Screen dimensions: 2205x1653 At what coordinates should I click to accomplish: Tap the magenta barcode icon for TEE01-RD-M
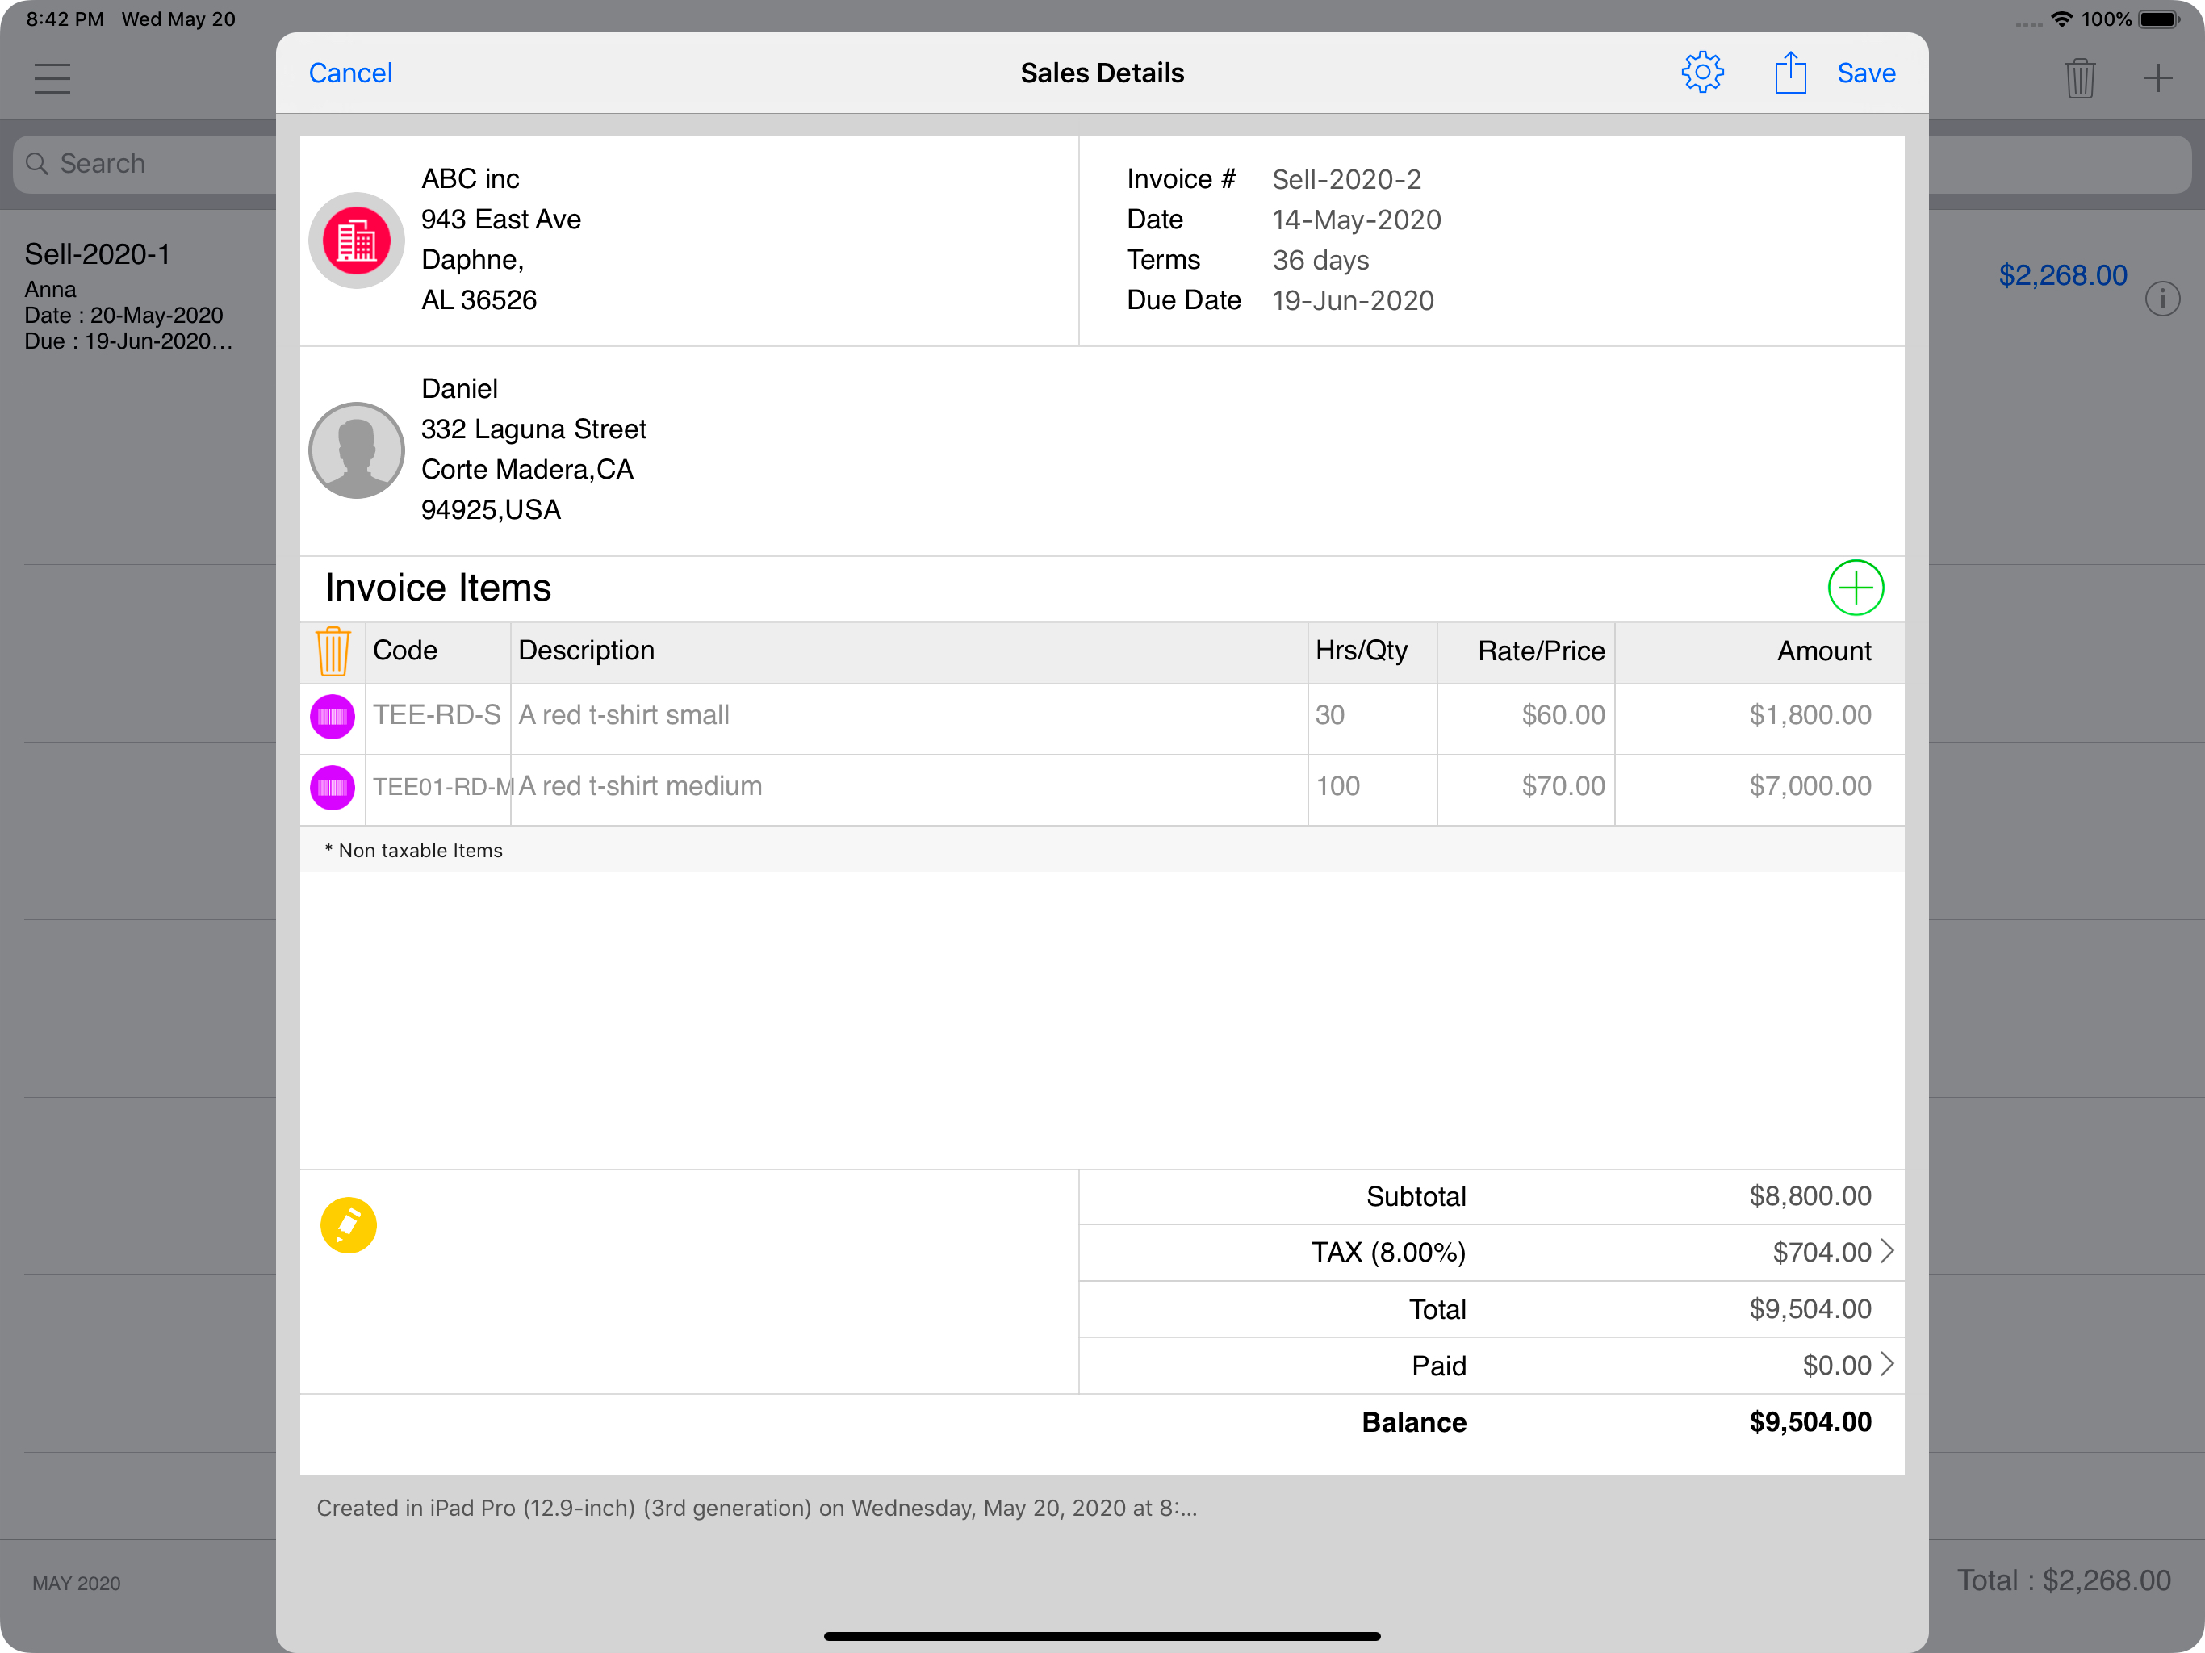pos(332,788)
